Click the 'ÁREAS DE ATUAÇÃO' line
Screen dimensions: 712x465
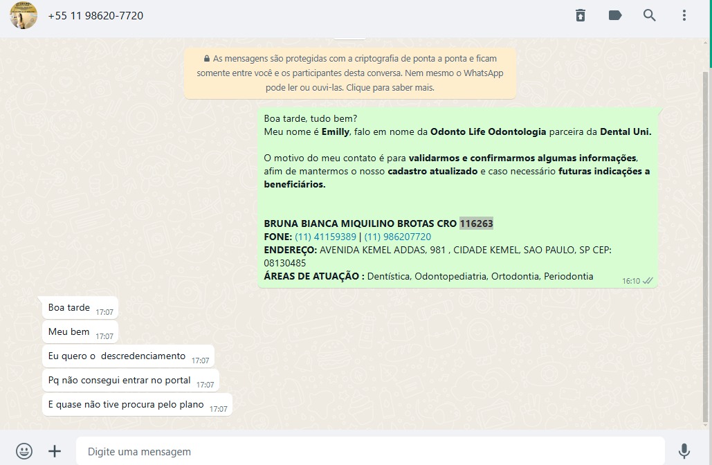pos(428,276)
